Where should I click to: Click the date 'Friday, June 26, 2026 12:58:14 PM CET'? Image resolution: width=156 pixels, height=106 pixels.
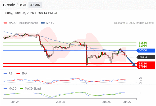[x=32, y=13]
